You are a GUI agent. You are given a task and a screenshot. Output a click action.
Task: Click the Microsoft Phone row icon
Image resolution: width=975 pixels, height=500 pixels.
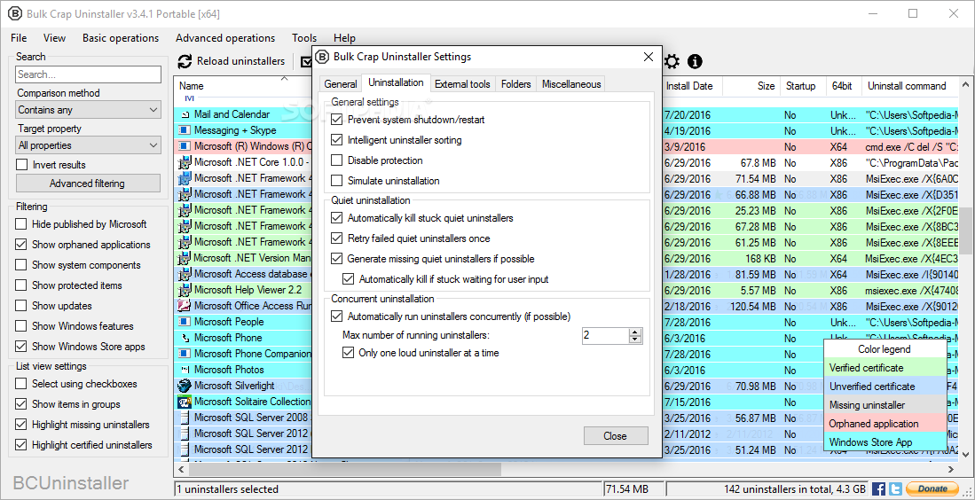coord(185,338)
